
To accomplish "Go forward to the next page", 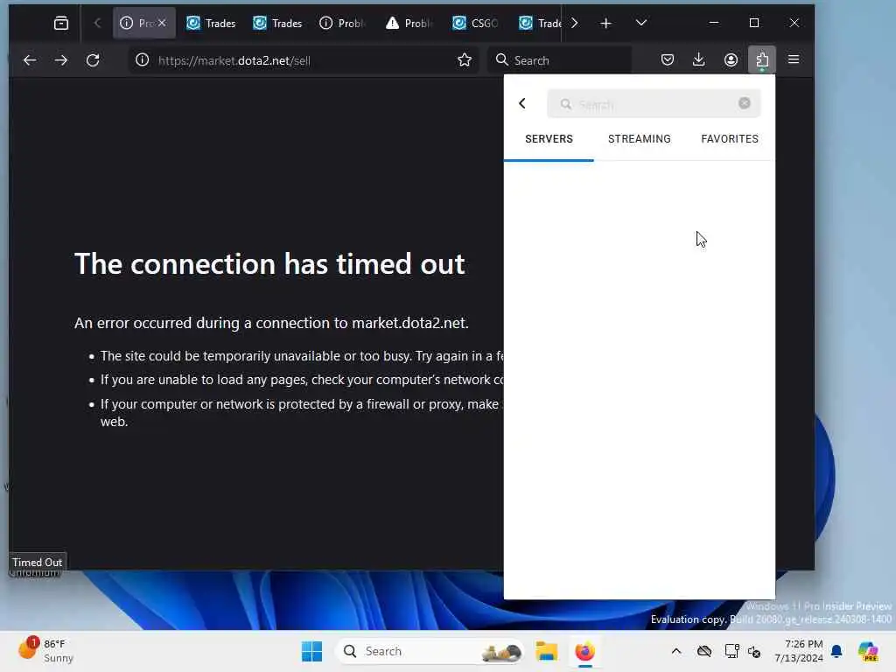I will 61,60.
